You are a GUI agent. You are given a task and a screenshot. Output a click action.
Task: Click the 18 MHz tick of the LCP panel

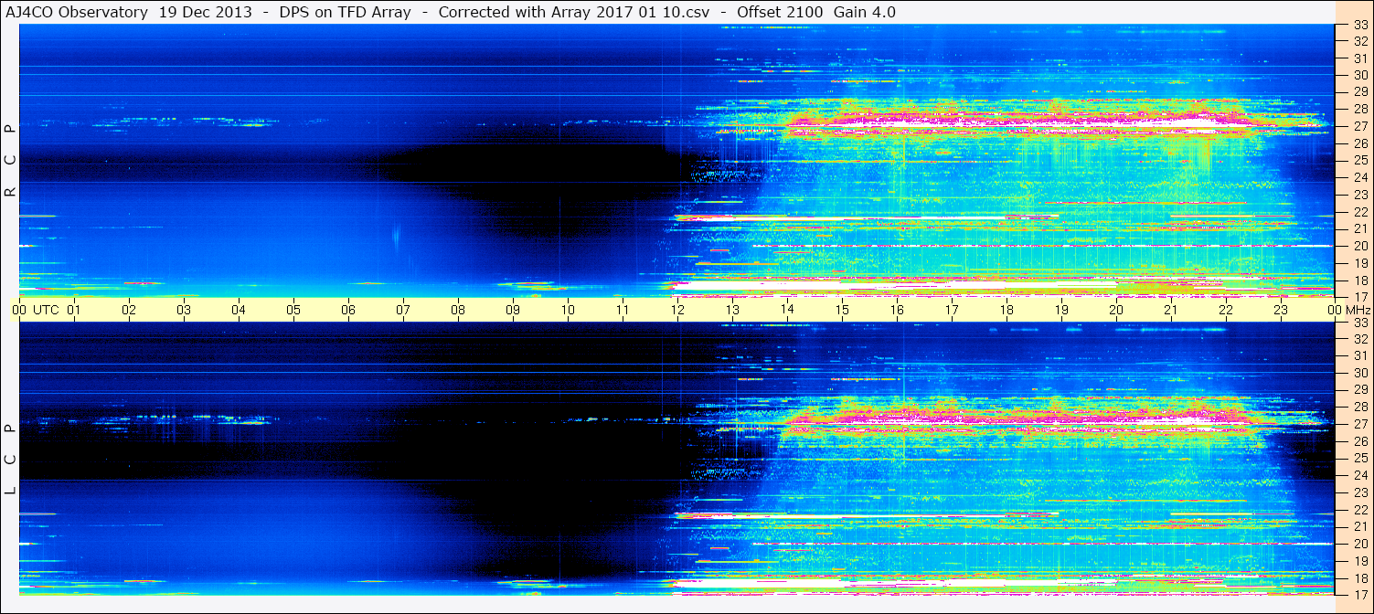(x=1359, y=577)
